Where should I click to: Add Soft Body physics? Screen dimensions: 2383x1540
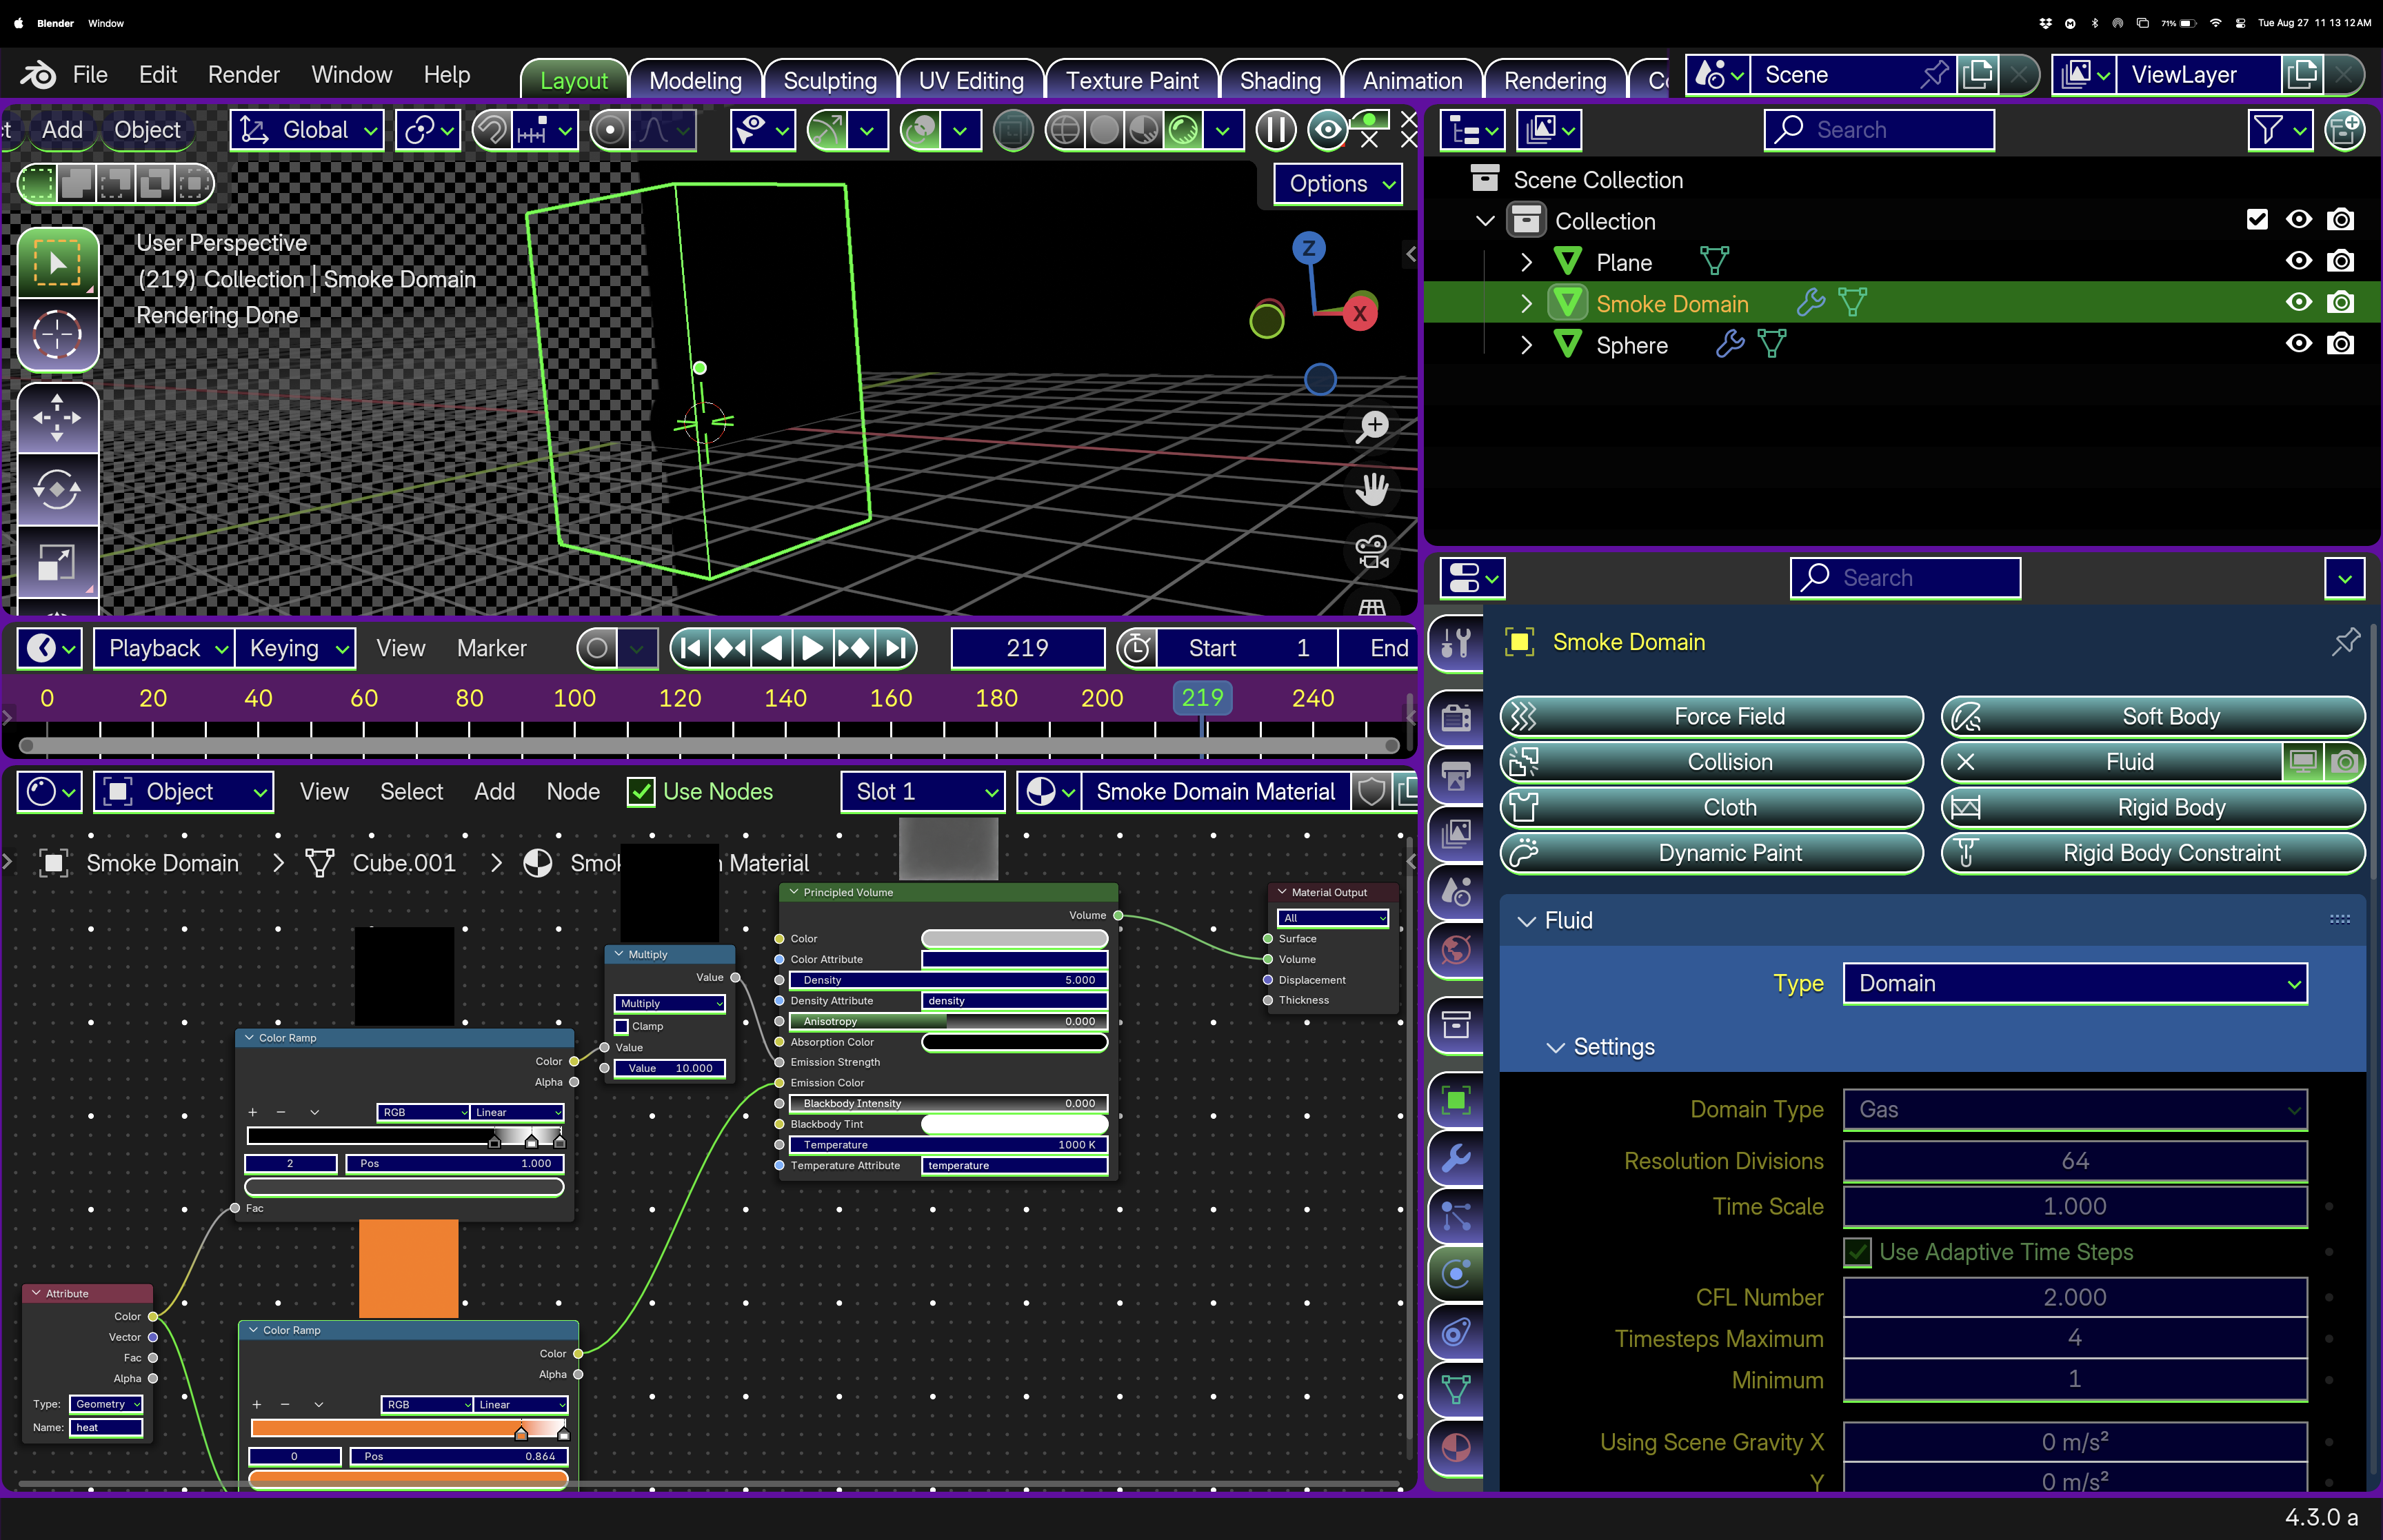click(x=2152, y=717)
